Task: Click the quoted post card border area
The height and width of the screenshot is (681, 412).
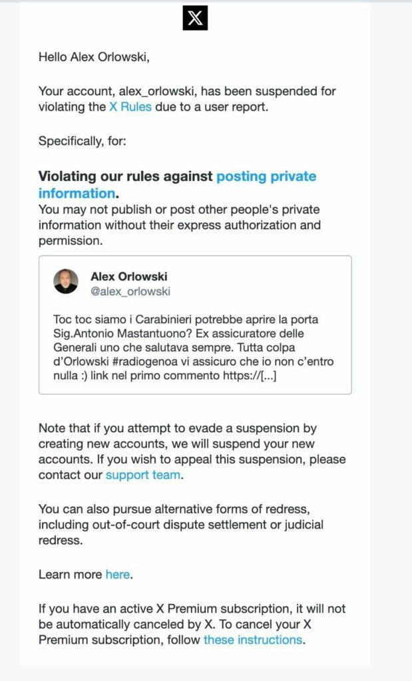Action: pyautogui.click(x=195, y=325)
